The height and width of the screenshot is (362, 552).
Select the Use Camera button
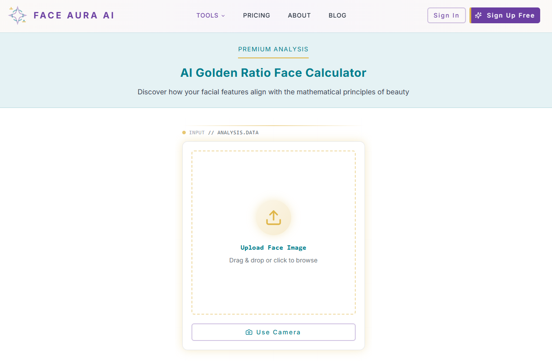point(273,332)
